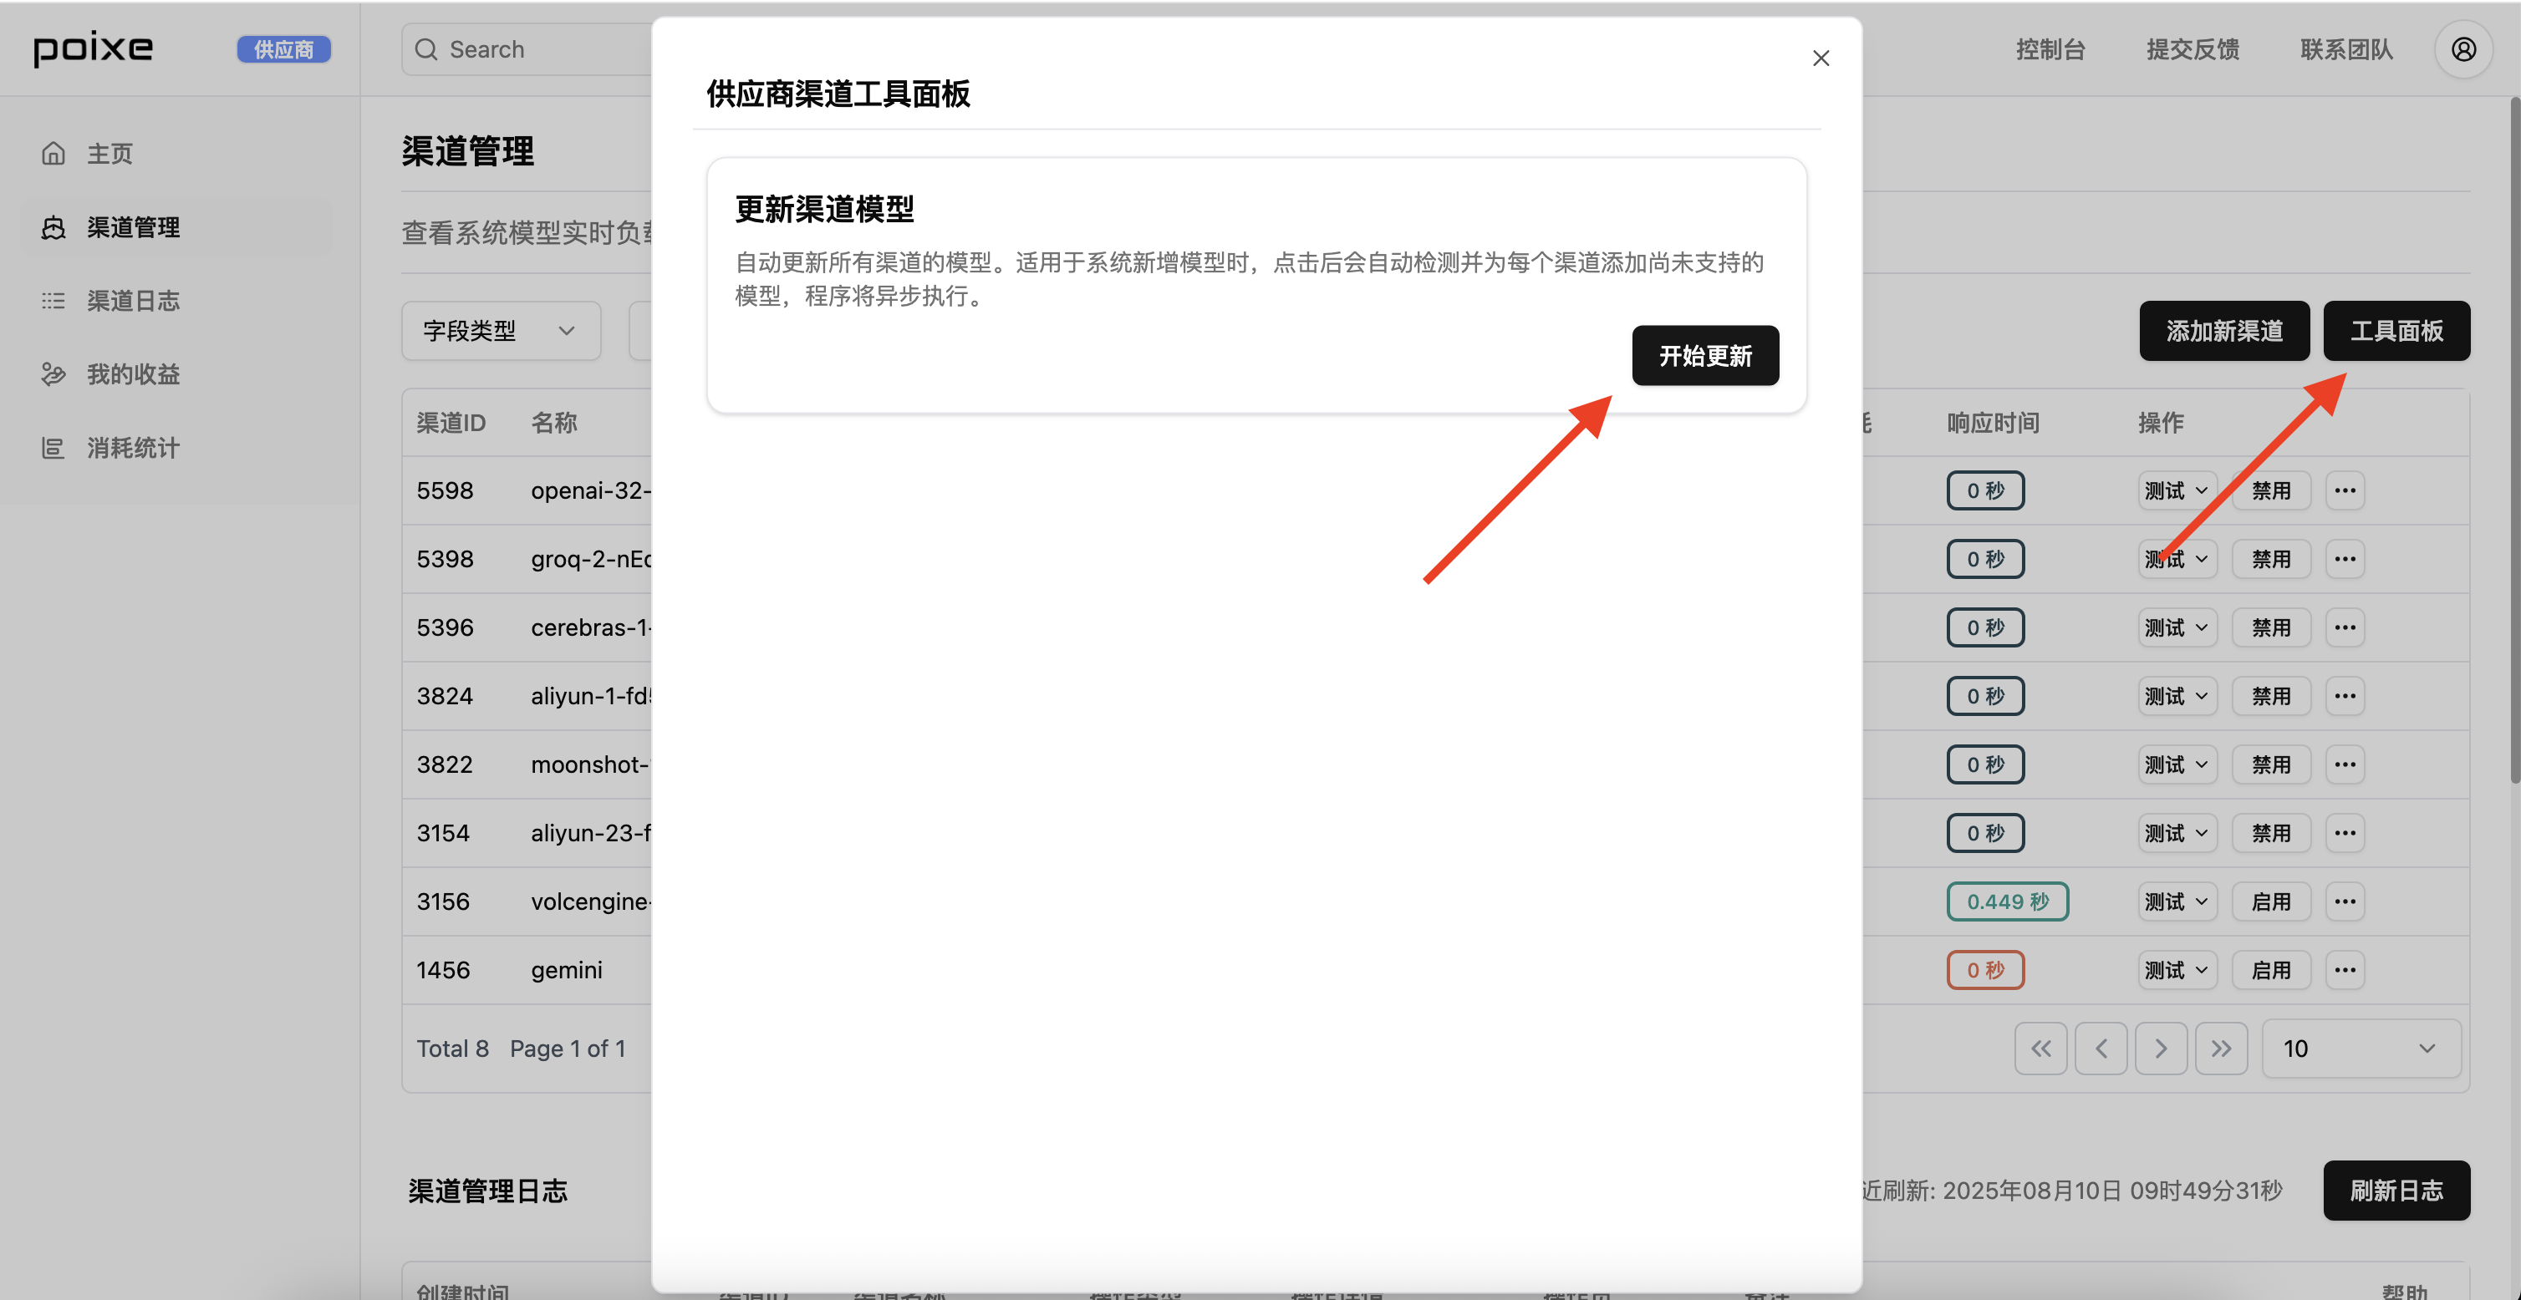Viewport: 2521px width, 1300px height.
Task: Toggle 禁用 for channel 5398 row
Action: pyautogui.click(x=2270, y=559)
